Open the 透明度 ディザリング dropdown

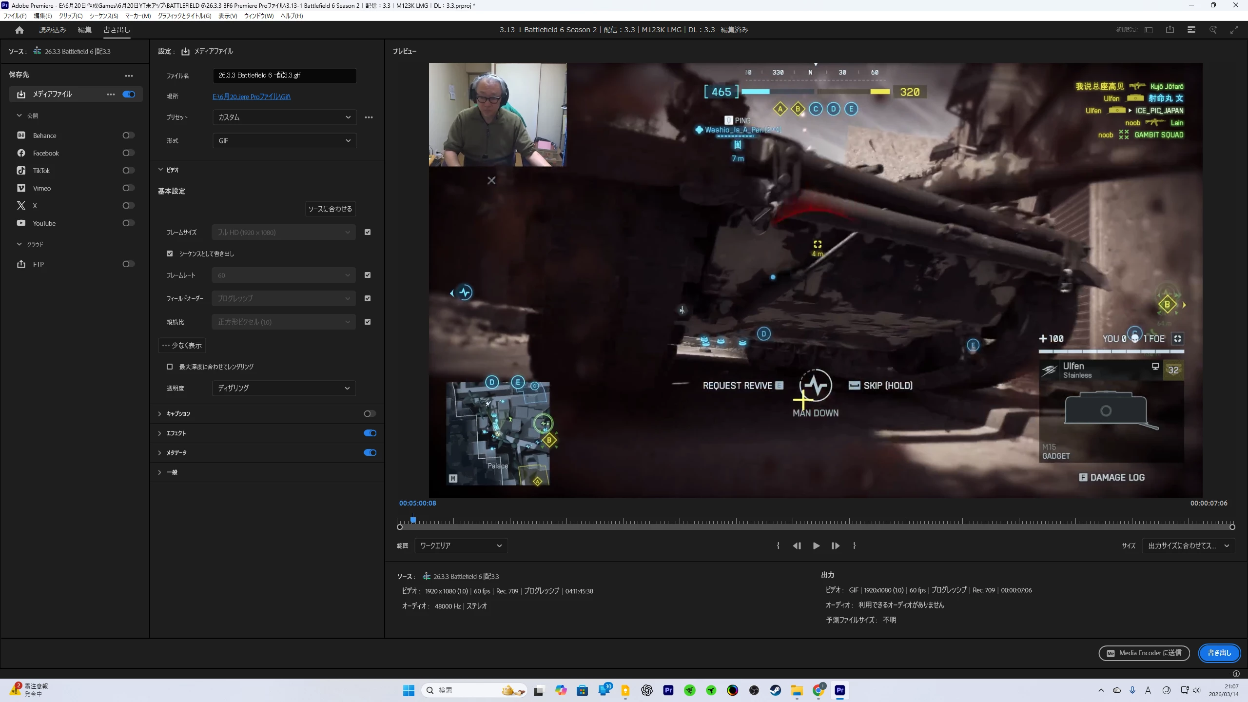pyautogui.click(x=284, y=388)
